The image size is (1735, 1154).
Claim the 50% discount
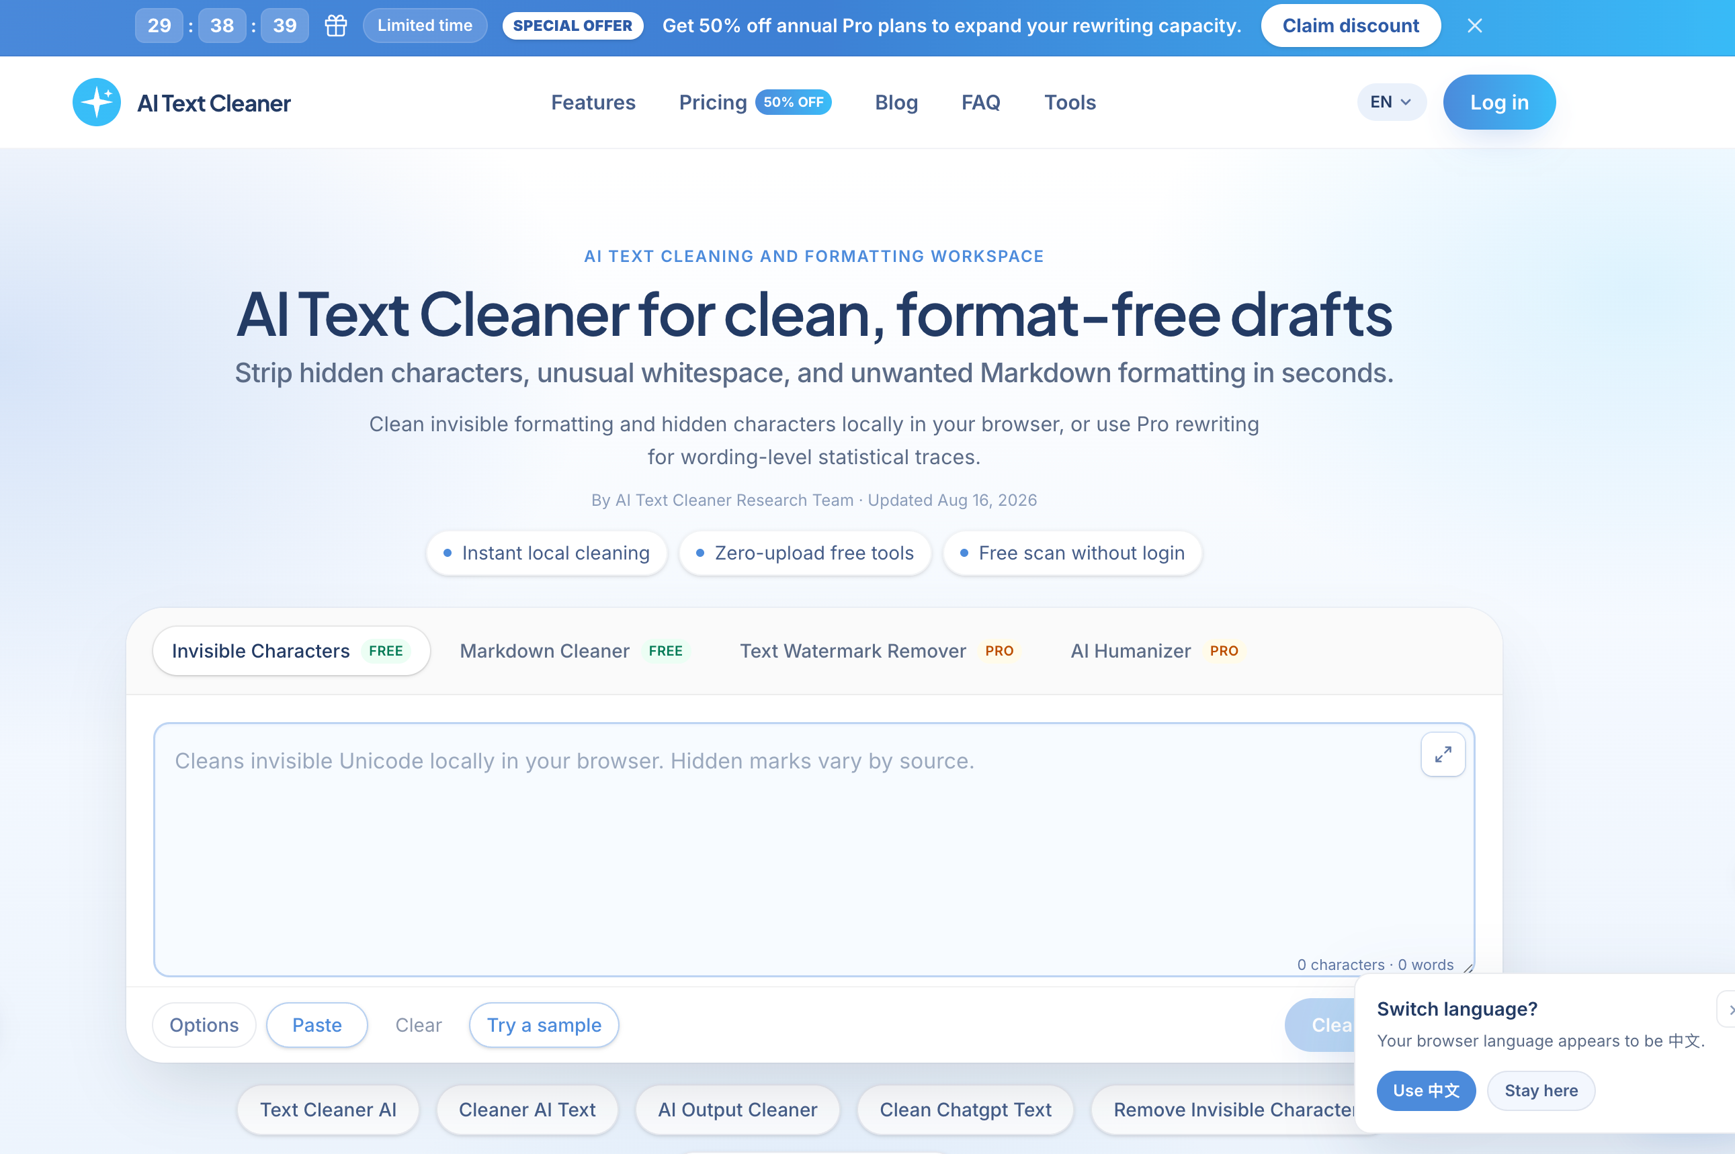[x=1350, y=26]
